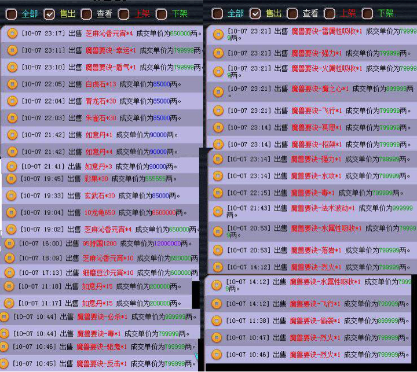Enable the 全部 checkbox in left panel
The width and height of the screenshot is (417, 372).
point(12,13)
